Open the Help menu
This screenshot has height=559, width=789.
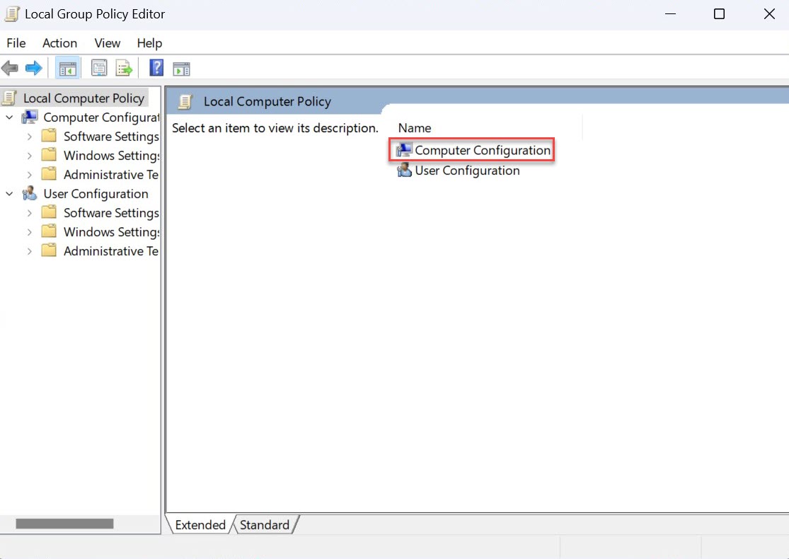149,43
